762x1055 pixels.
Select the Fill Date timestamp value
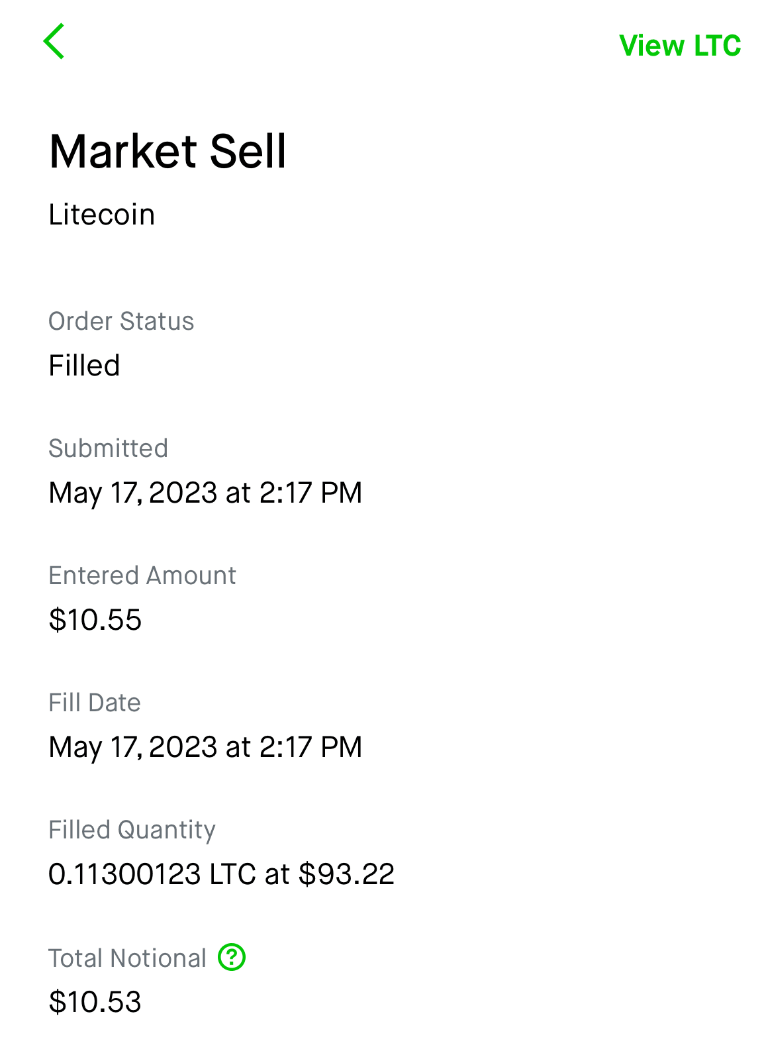(x=205, y=747)
